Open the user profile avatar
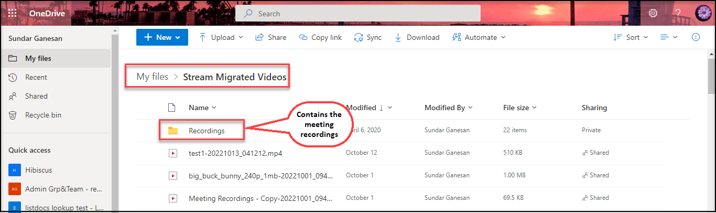 click(702, 14)
